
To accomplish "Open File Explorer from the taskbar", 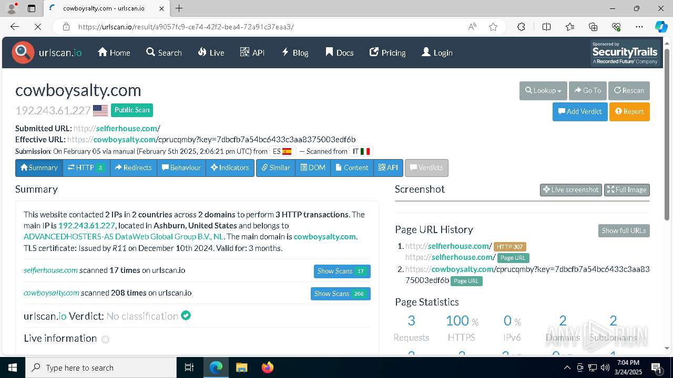I will [x=242, y=367].
